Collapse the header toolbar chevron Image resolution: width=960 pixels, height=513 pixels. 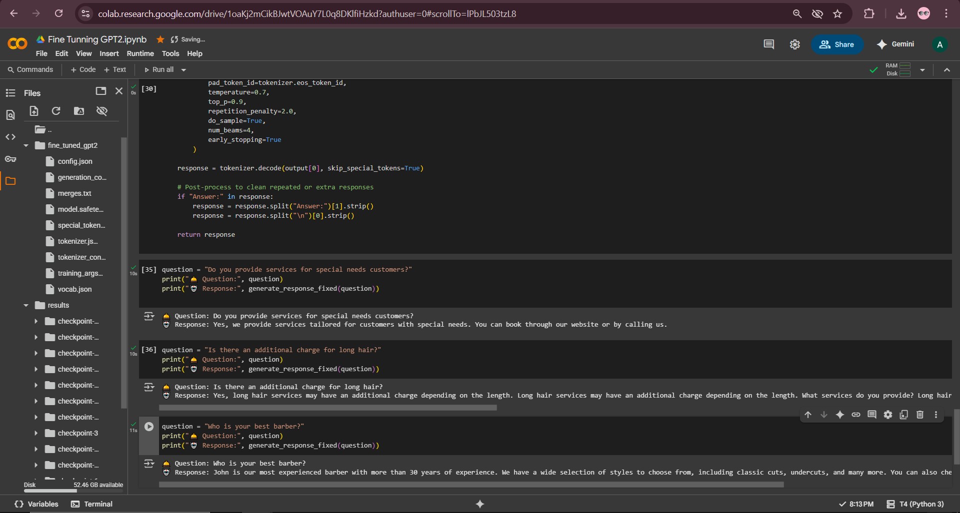coord(947,70)
